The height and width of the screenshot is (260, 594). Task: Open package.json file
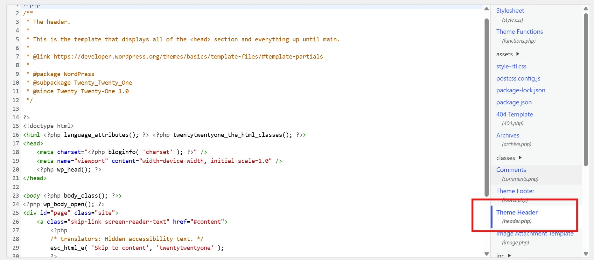[514, 102]
